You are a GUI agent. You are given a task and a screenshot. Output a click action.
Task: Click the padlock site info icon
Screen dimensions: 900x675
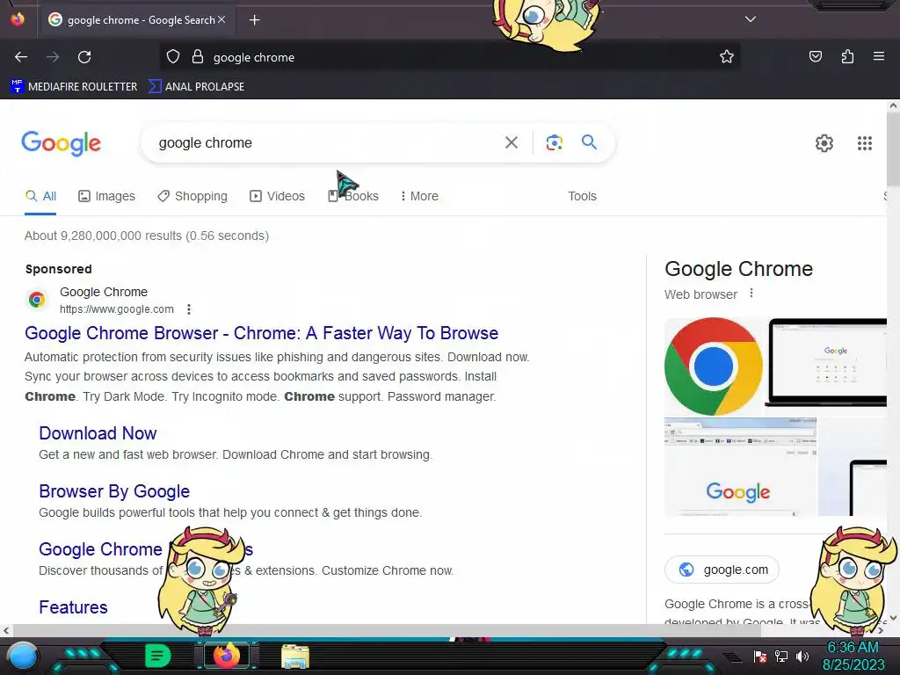click(198, 57)
